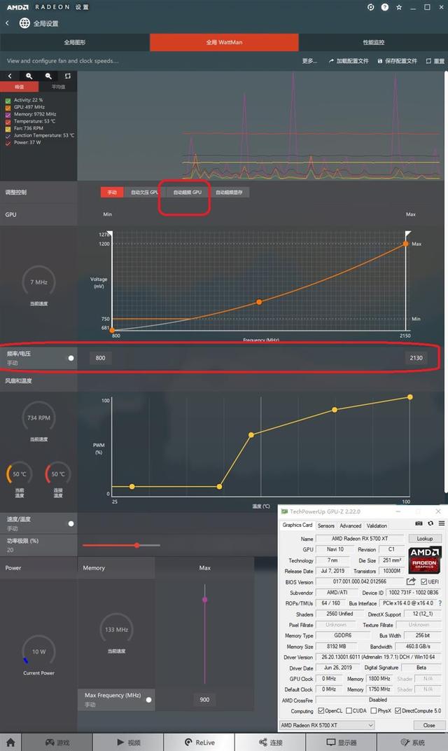448x751 pixels.
Task: Click the 功率极限 power limit slider
Action: [136, 545]
